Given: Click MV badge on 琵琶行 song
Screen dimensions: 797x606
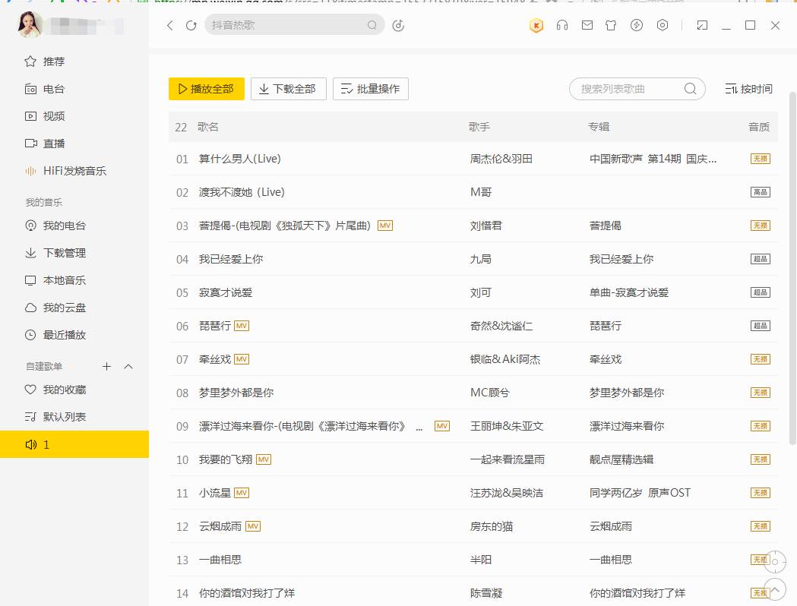Looking at the screenshot, I should (242, 326).
